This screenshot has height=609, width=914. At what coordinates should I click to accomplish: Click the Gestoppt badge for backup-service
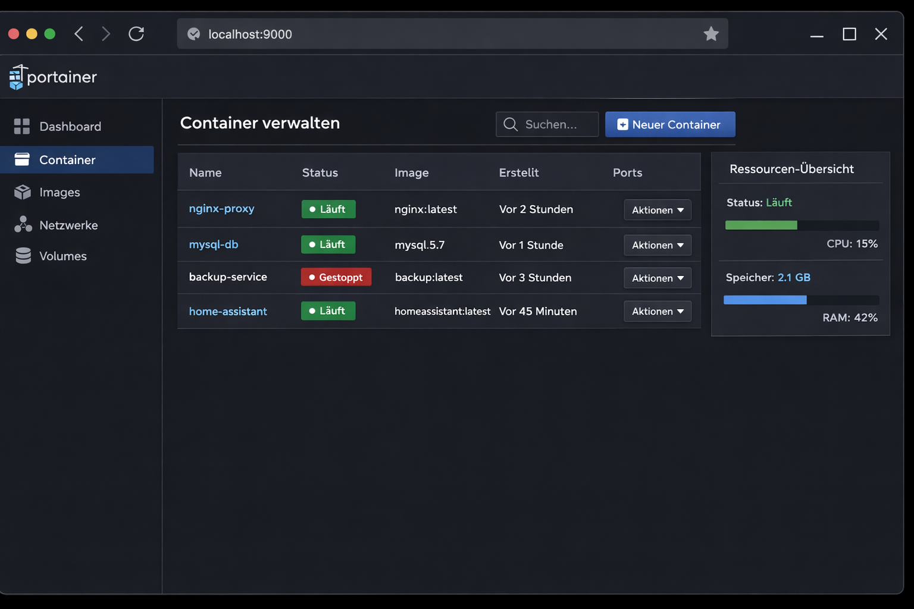click(x=336, y=277)
